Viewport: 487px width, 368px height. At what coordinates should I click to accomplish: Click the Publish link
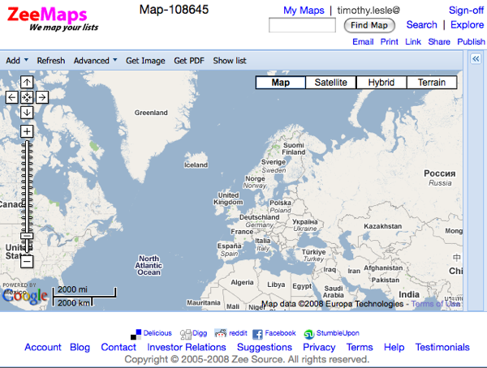[471, 41]
